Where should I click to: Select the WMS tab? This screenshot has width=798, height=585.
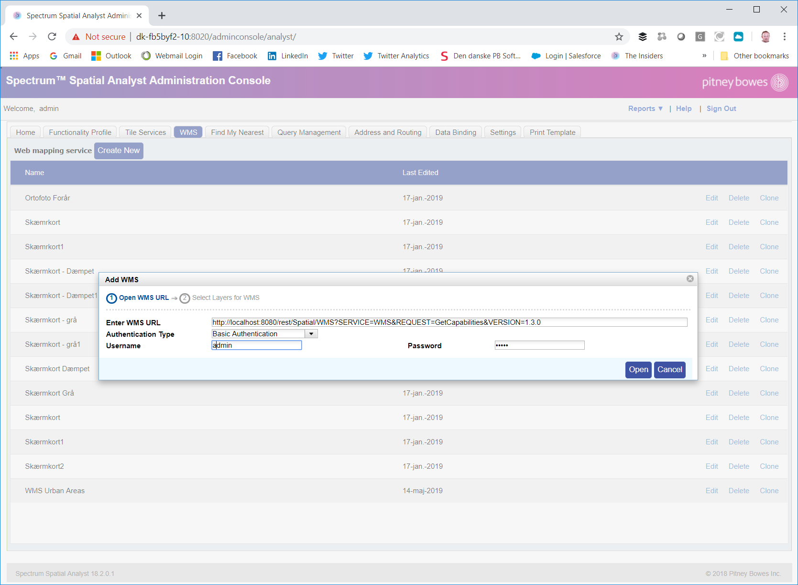click(188, 132)
